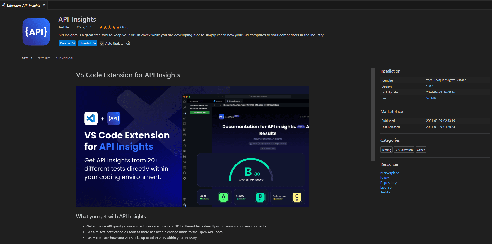Open the Repository link under Resources
The image size is (492, 244).
coord(388,182)
